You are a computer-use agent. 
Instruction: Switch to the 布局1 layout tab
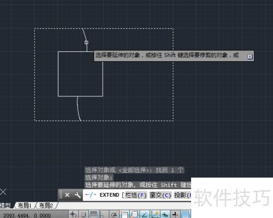click(25, 205)
